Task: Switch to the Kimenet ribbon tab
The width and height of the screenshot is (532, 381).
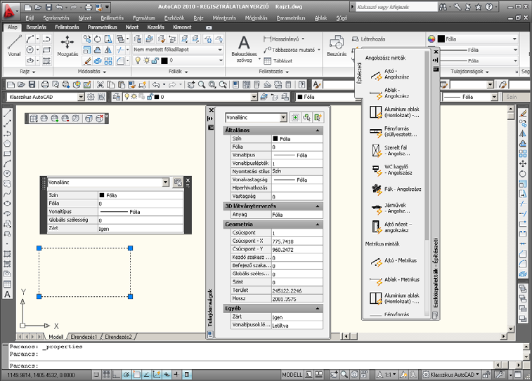Action: 182,27
